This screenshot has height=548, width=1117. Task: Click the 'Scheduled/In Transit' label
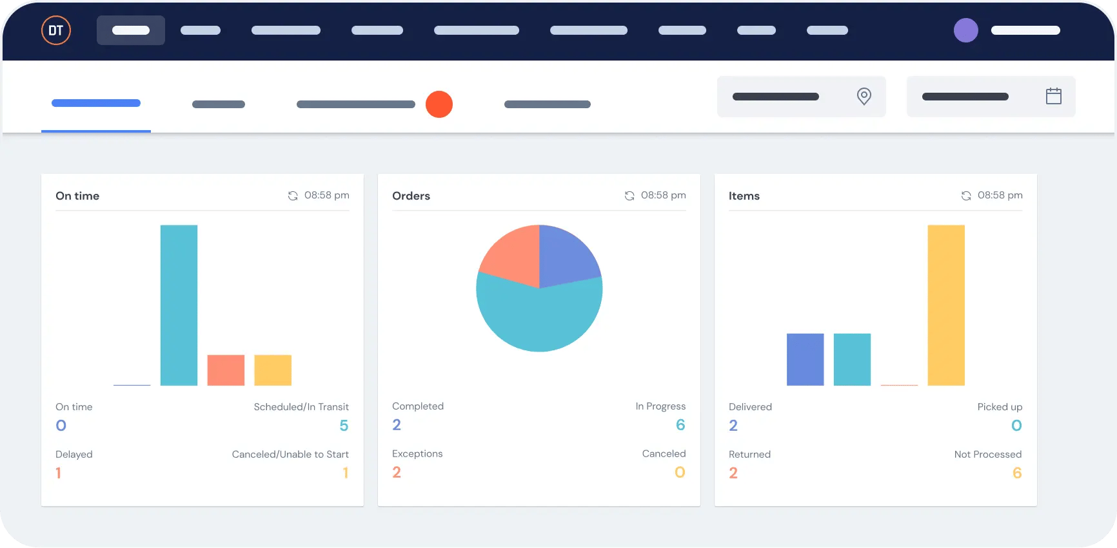click(301, 407)
